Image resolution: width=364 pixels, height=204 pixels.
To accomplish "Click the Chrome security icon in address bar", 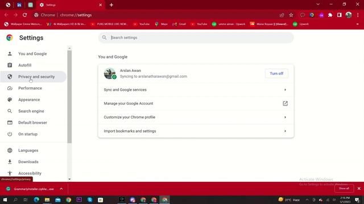I will pyautogui.click(x=36, y=15).
